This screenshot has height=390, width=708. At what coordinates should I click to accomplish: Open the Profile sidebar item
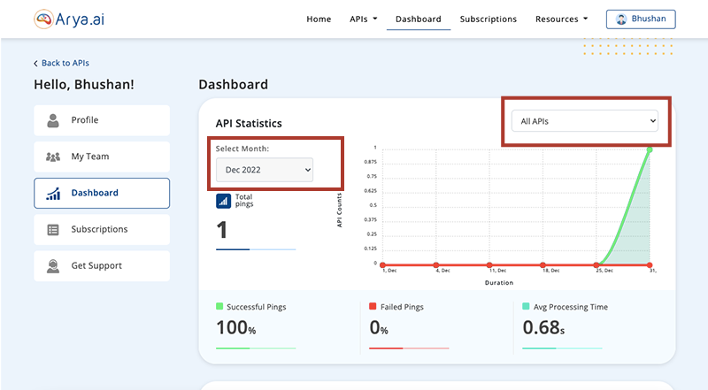[x=102, y=120]
